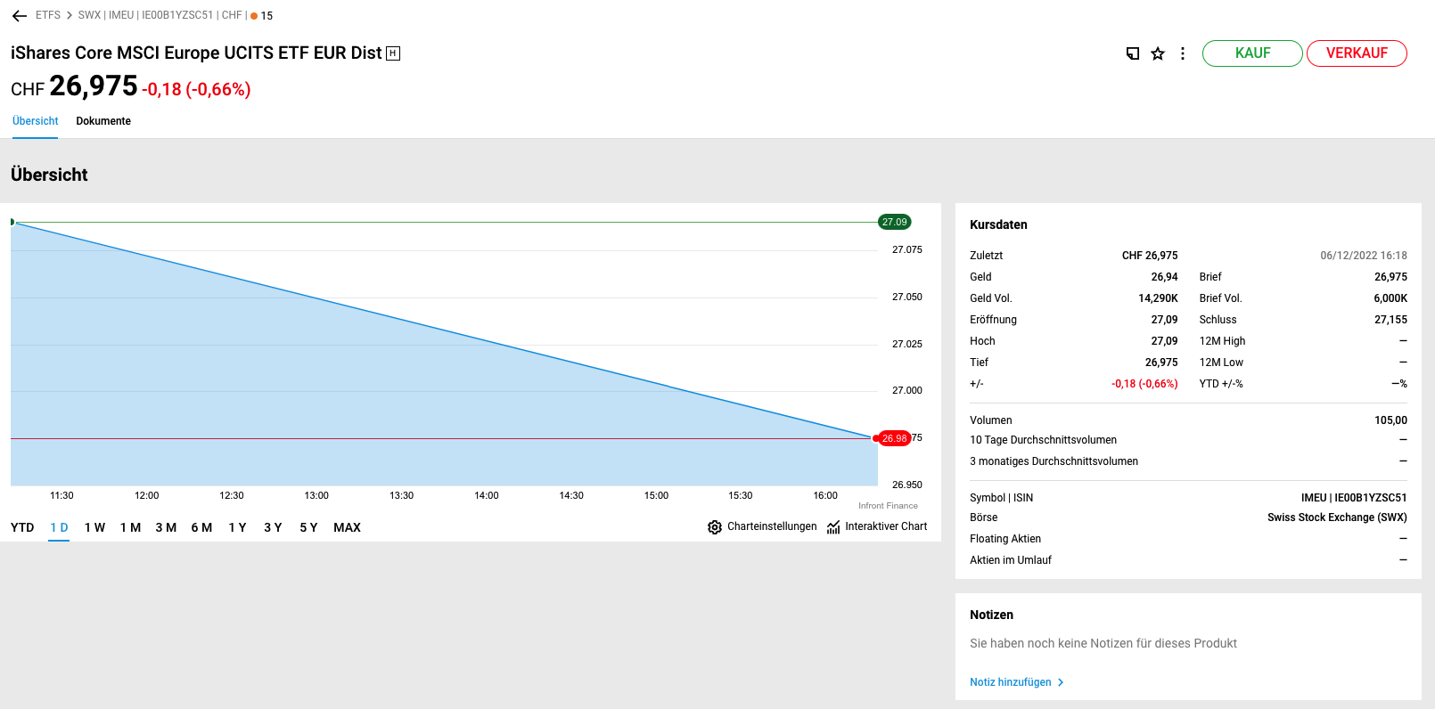Open Charteinstellungen gear icon
The width and height of the screenshot is (1435, 709).
(715, 527)
